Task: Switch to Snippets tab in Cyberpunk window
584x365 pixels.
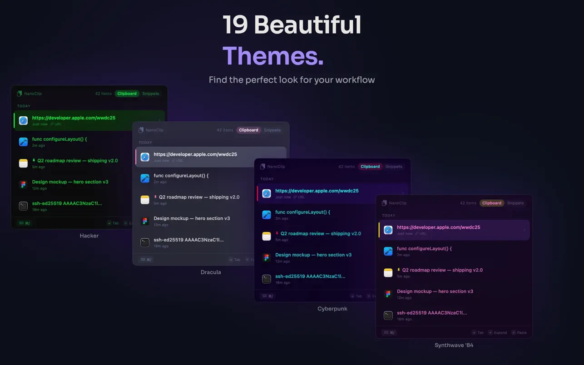Action: pyautogui.click(x=394, y=167)
